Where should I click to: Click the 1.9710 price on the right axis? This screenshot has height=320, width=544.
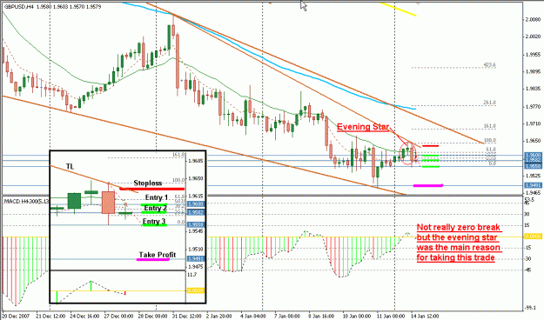tap(533, 123)
